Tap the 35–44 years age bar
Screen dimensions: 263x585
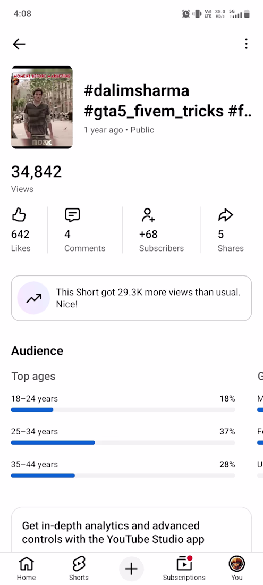(x=123, y=475)
